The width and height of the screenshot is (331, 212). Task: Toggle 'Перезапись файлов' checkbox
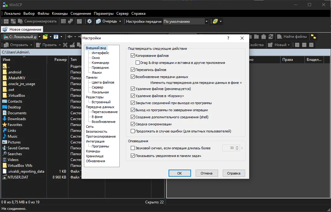click(x=133, y=70)
